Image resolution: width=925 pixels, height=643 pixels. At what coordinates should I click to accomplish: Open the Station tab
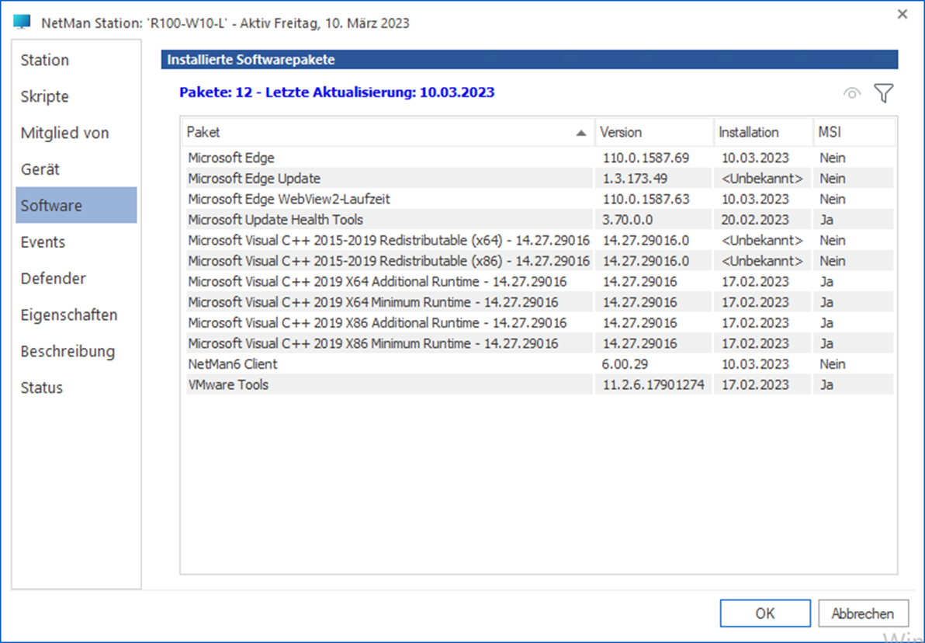pyautogui.click(x=45, y=61)
